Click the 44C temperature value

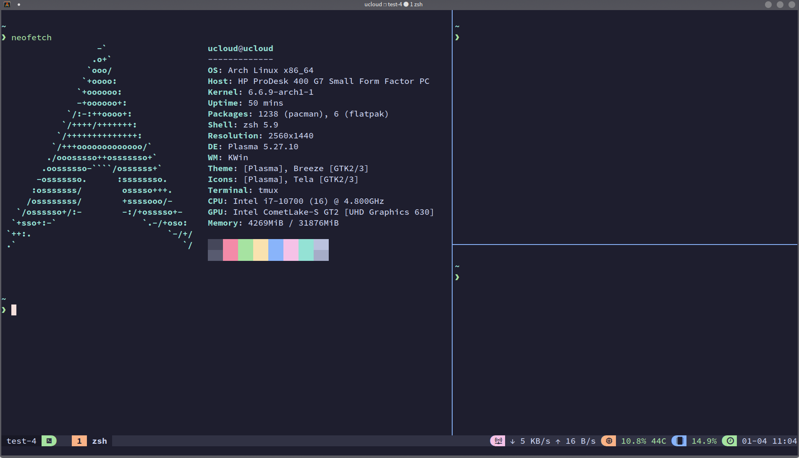pos(659,441)
